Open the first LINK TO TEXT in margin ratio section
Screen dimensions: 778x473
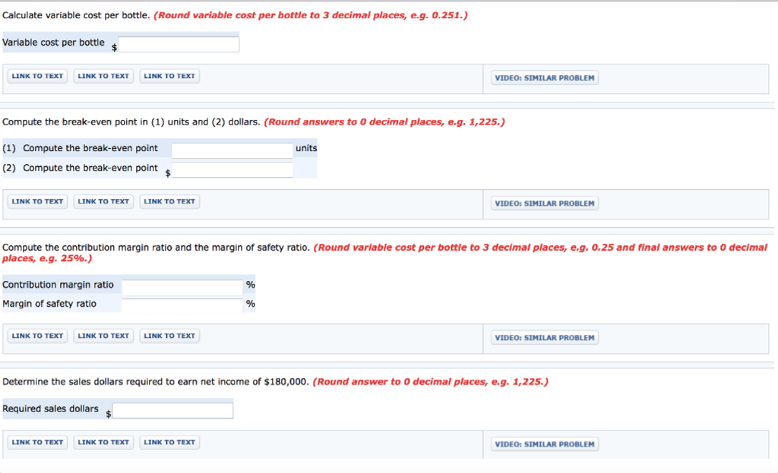36,335
